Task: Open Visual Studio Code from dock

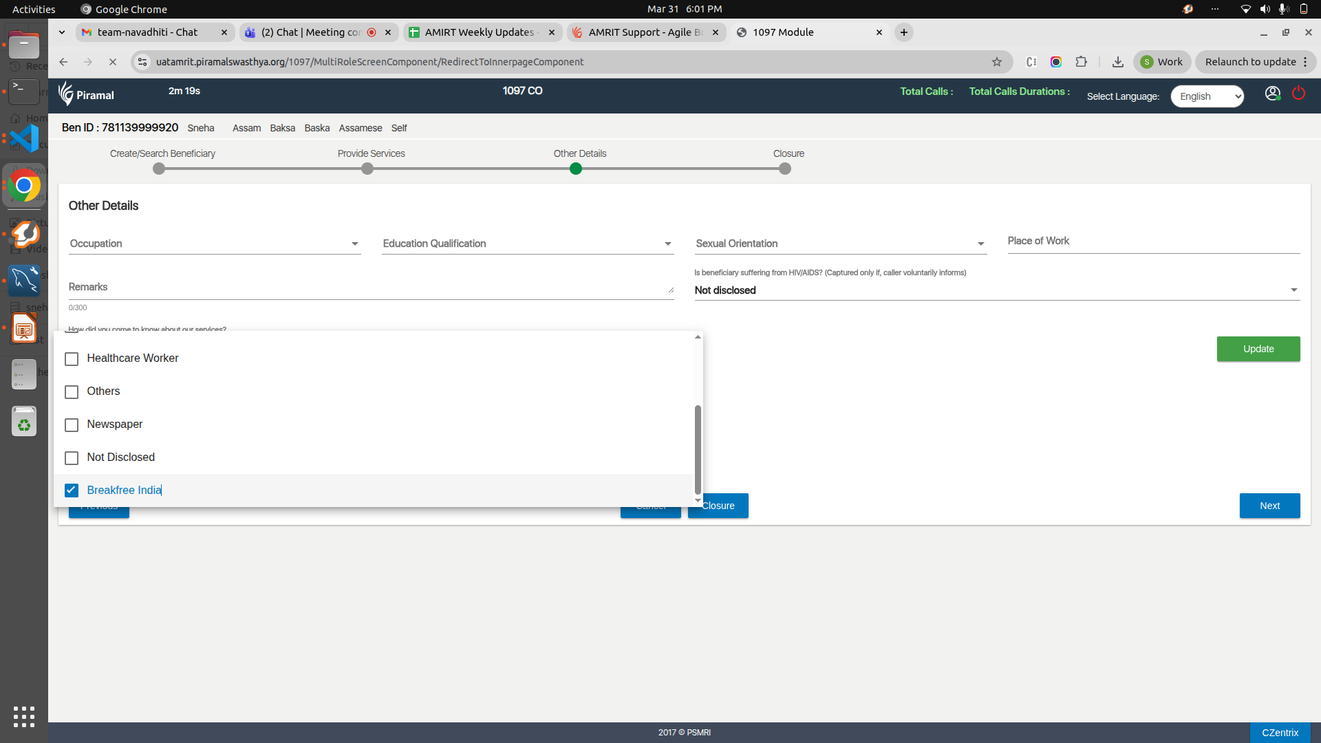Action: coord(24,138)
